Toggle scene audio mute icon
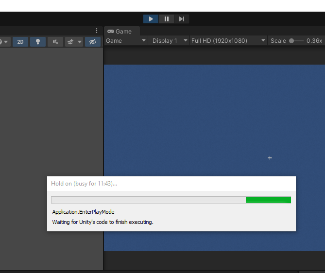The height and width of the screenshot is (273, 325). tap(55, 42)
